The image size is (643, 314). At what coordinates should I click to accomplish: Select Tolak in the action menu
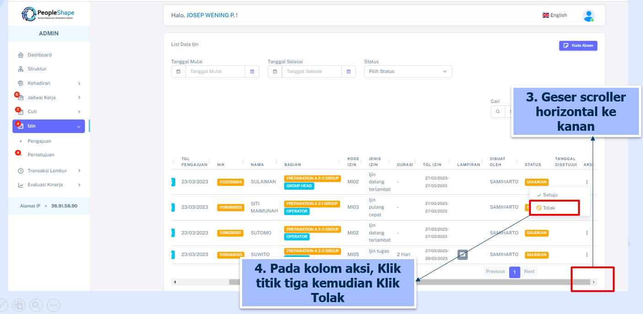(549, 208)
